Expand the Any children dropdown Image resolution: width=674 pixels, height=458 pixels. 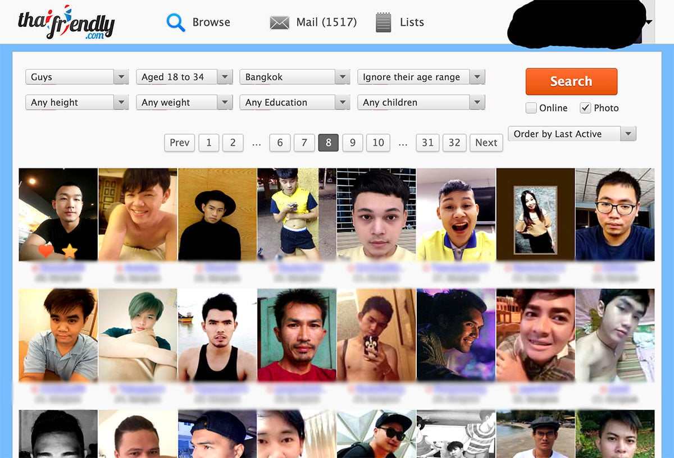(421, 102)
